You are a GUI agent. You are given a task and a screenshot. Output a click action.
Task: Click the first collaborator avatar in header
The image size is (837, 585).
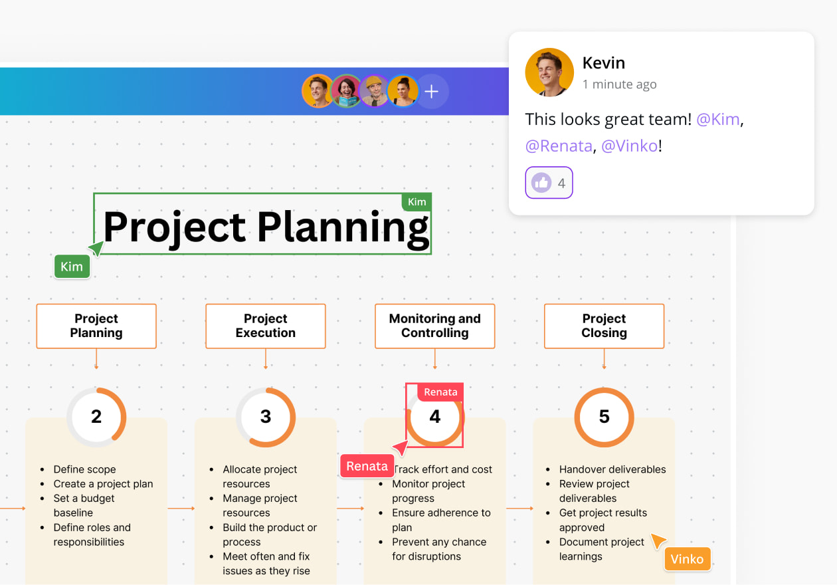(x=318, y=91)
